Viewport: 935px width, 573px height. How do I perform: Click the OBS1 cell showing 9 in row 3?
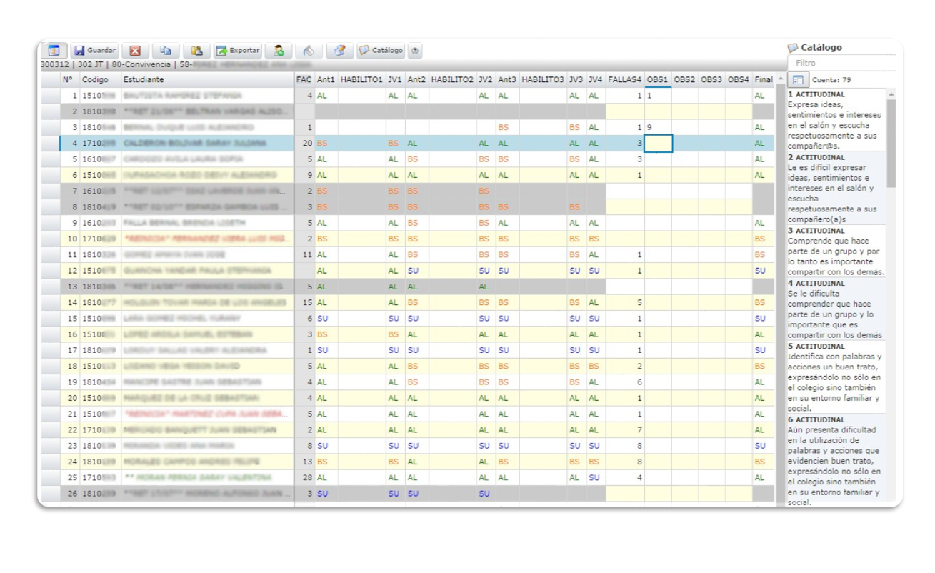click(x=658, y=127)
